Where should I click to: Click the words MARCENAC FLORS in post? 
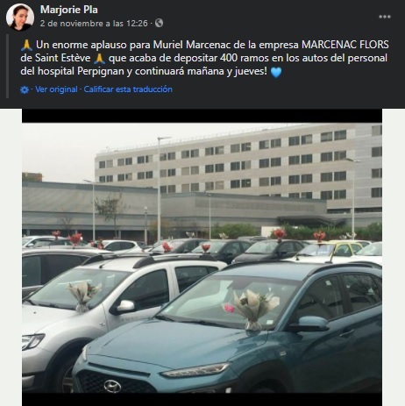345,45
